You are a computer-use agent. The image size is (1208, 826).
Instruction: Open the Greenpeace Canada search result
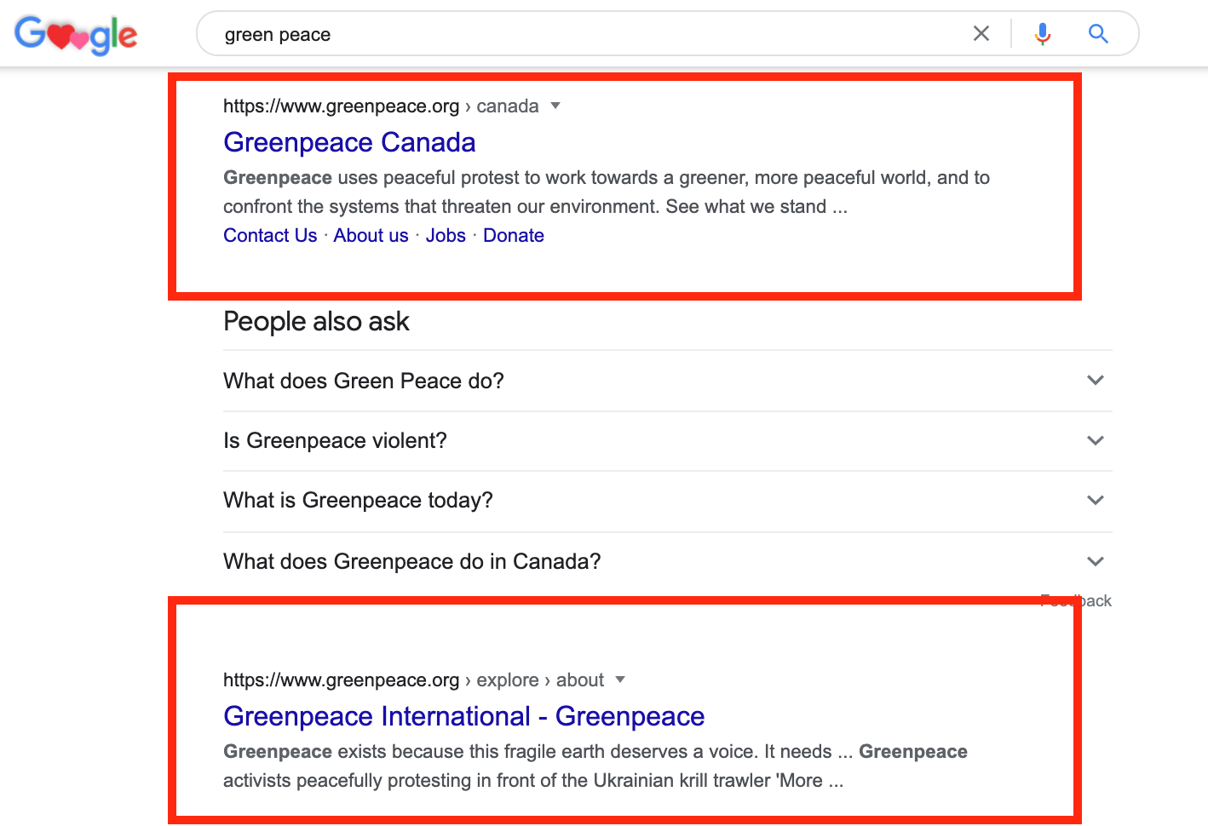point(349,142)
